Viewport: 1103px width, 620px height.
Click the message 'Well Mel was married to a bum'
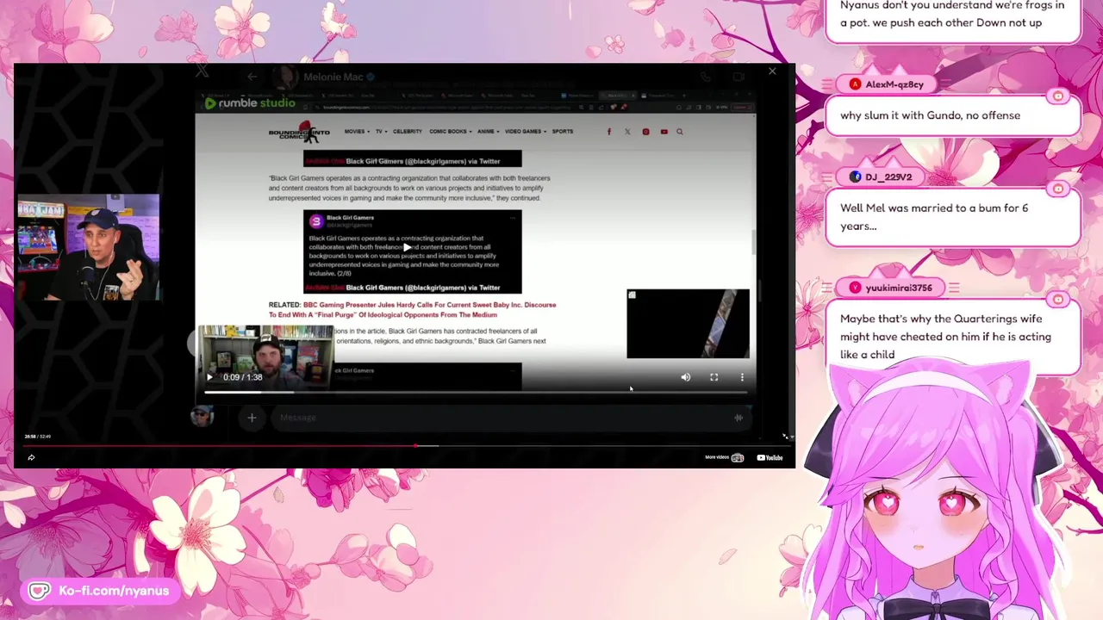pyautogui.click(x=934, y=217)
